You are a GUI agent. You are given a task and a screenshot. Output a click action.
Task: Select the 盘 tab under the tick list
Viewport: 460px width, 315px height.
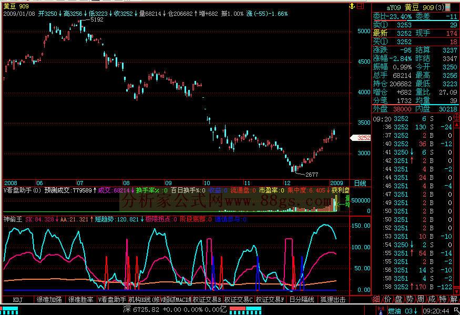pyautogui.click(x=398, y=299)
